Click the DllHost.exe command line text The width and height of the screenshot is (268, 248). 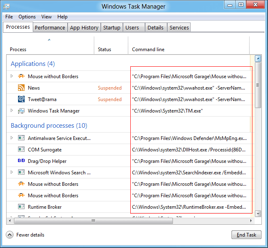pyautogui.click(x=189, y=150)
